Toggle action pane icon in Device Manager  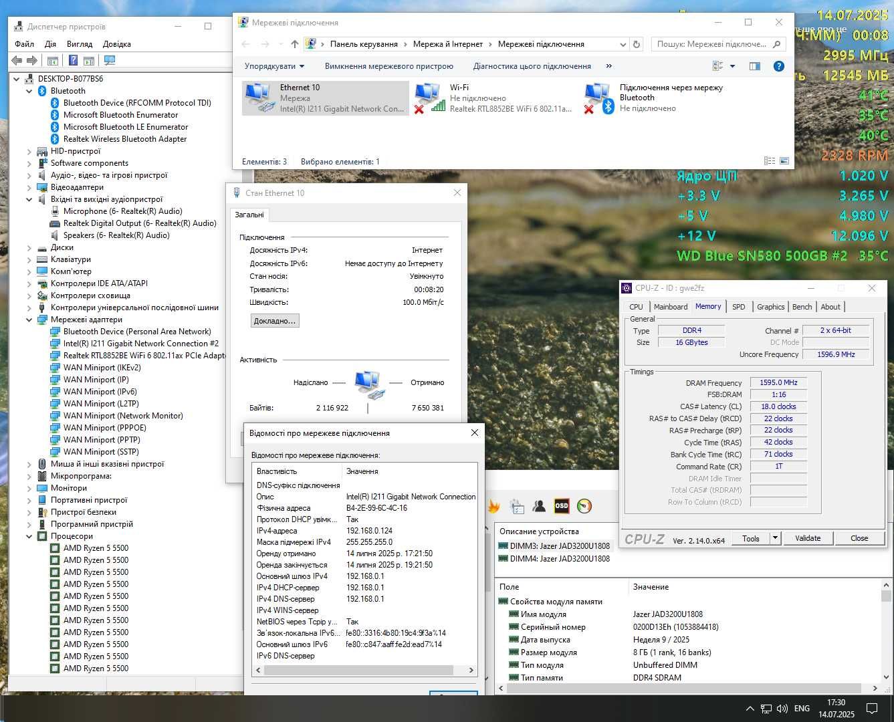pyautogui.click(x=90, y=61)
